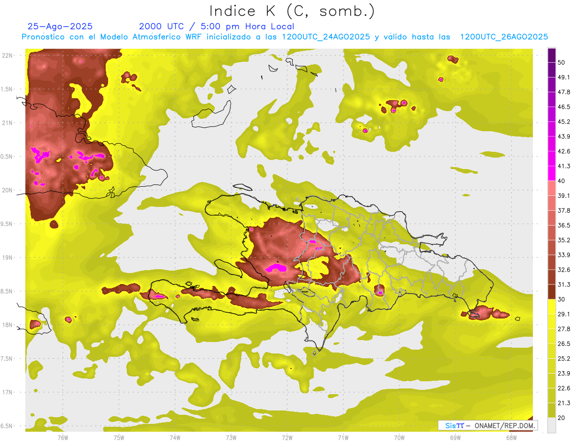This screenshot has height=444, width=574.
Task: Select the "75W" longitude label
Action: click(x=119, y=437)
